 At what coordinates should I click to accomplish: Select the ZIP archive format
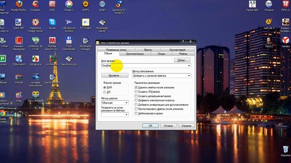[x=105, y=92]
